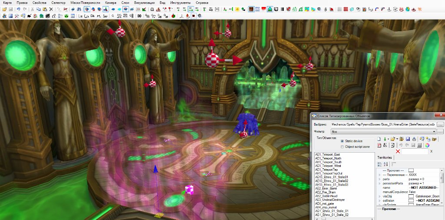Viewport: 445px width, 220px height.
Task: Switch to the Territories tab
Action: coord(385,157)
